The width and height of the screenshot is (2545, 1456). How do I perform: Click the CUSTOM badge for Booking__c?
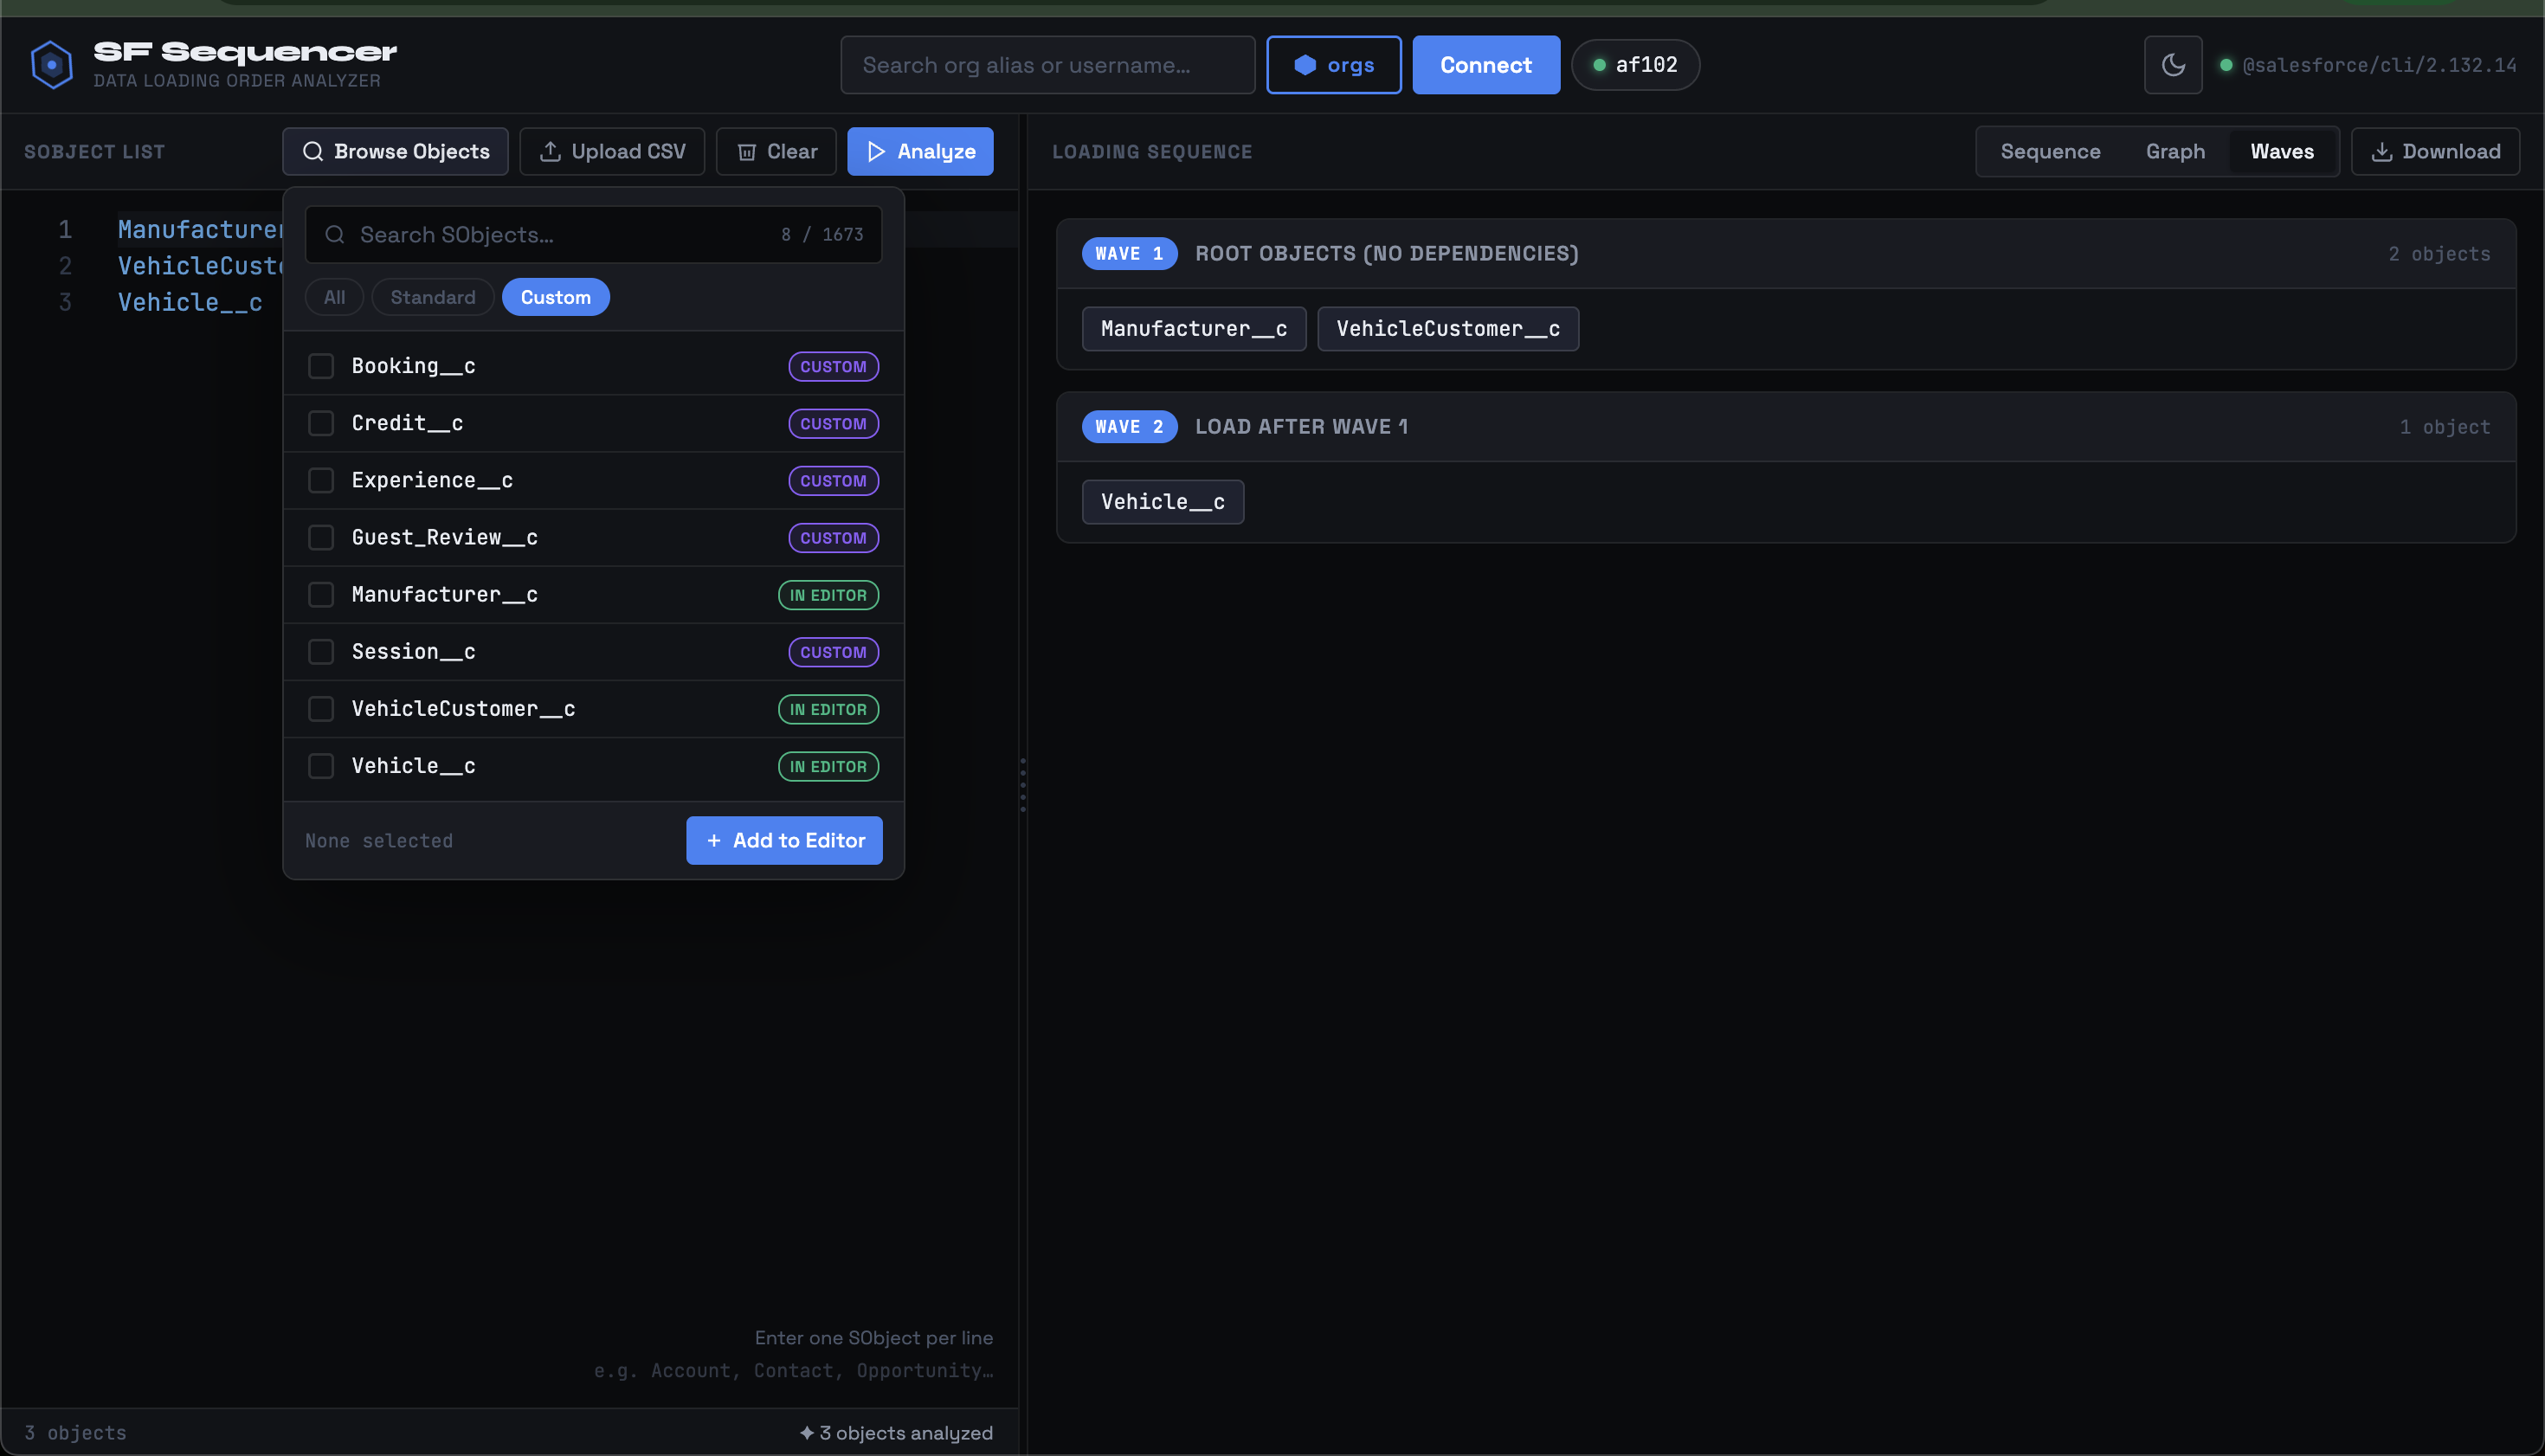coord(834,367)
